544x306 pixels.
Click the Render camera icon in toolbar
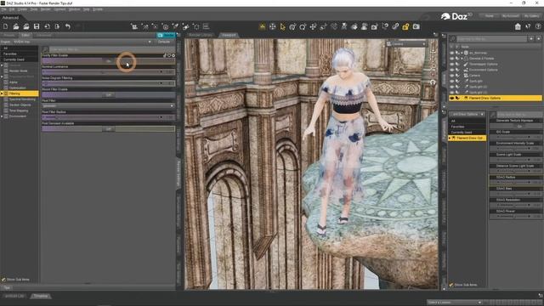pos(416,26)
